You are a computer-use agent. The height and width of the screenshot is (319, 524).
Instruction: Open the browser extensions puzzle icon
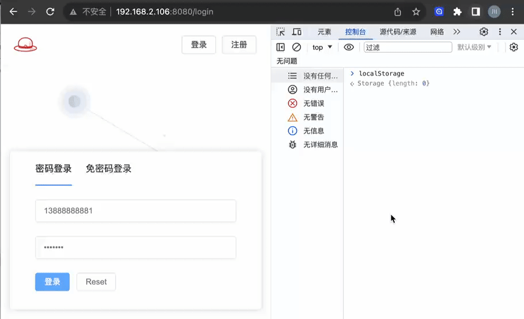[457, 11]
